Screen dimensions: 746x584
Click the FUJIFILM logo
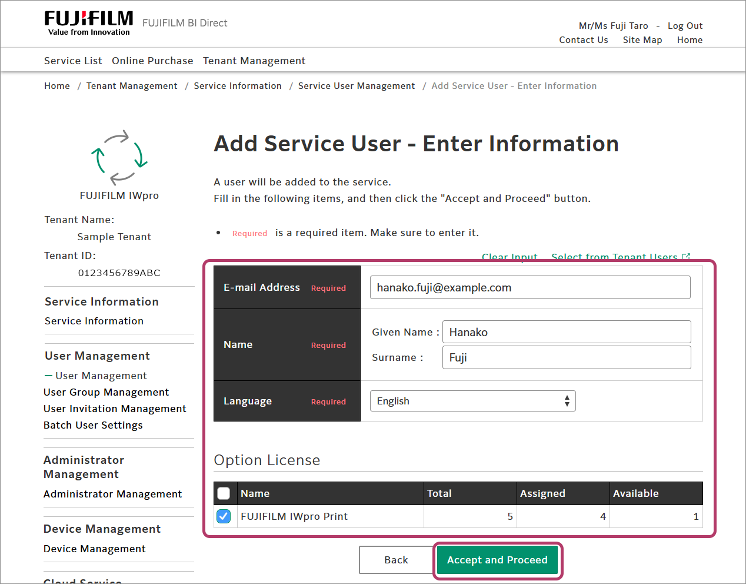click(89, 23)
